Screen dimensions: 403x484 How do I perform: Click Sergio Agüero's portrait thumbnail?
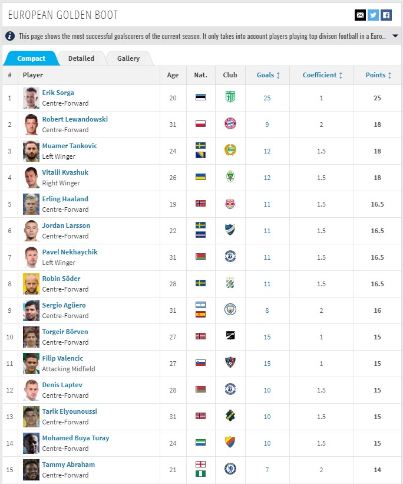31,310
